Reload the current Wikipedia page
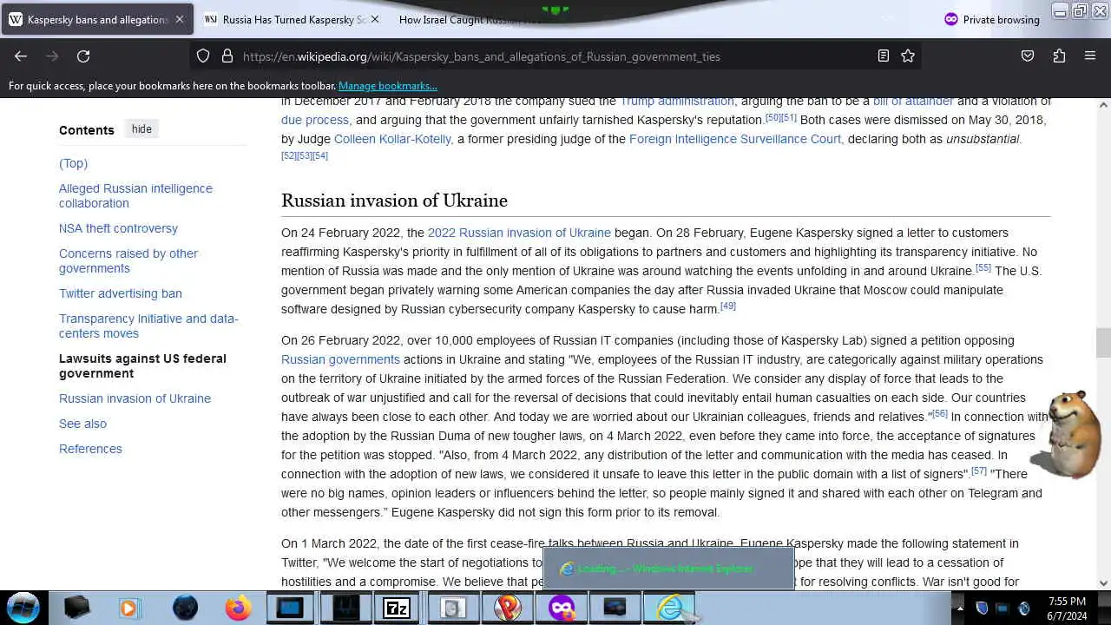 [83, 56]
